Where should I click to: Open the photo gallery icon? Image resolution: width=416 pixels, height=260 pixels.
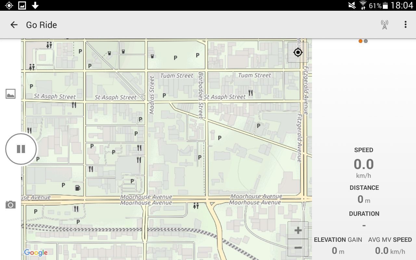[x=10, y=94]
